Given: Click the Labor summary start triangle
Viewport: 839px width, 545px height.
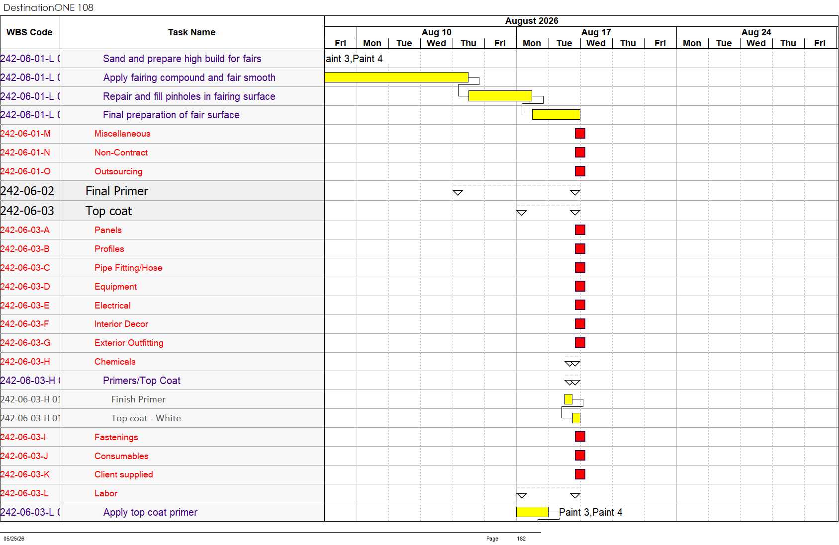Looking at the screenshot, I should coord(521,495).
